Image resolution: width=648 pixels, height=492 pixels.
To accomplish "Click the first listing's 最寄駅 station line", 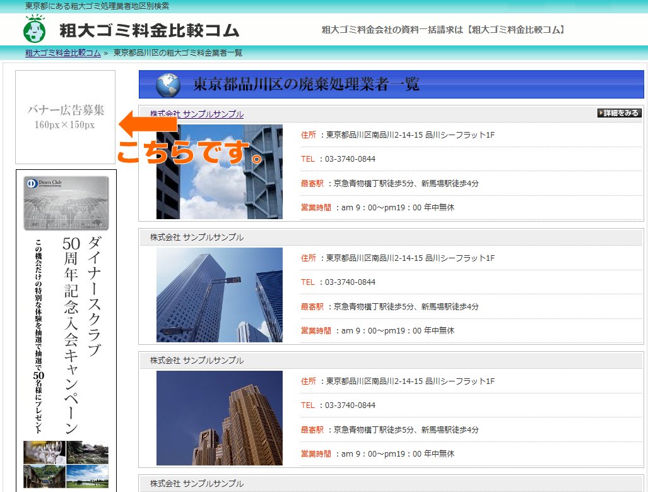I will [390, 183].
